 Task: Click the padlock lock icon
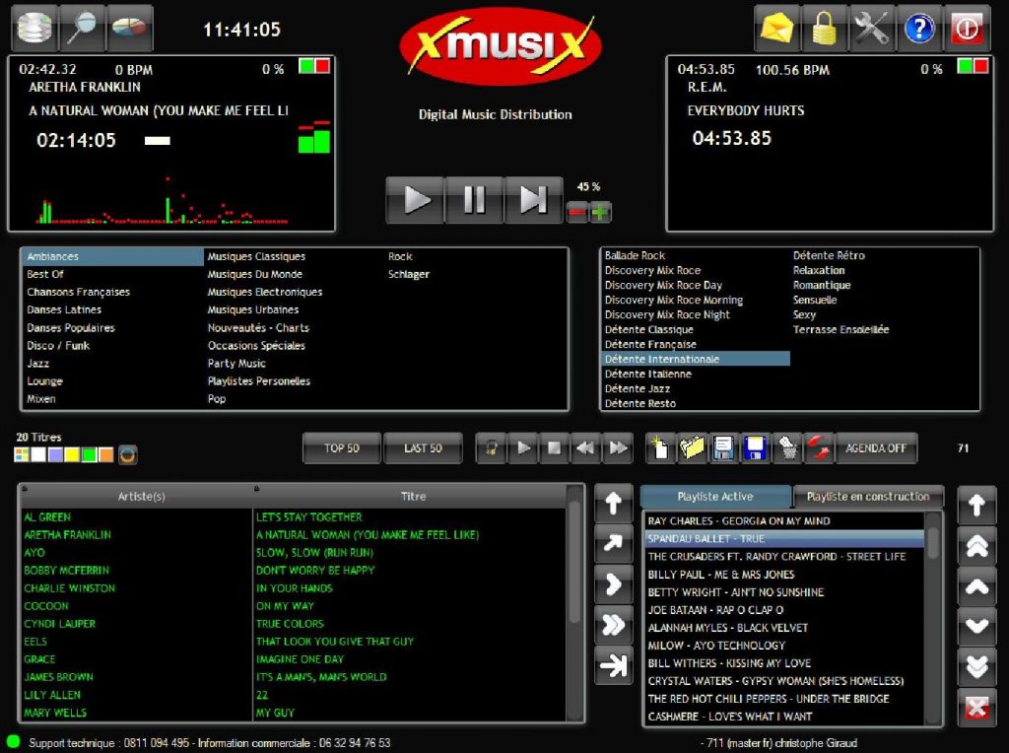(x=825, y=28)
